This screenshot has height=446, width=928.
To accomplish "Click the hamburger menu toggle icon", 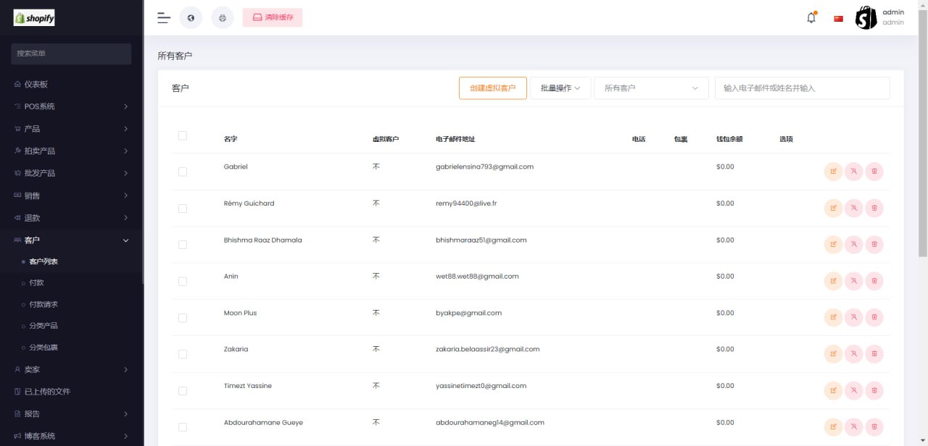I will (x=164, y=18).
